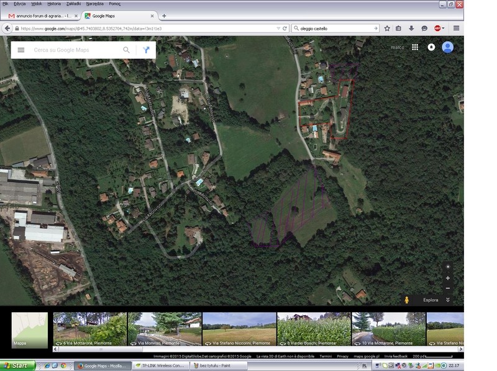This screenshot has width=497, height=371.
Task: Switch to the annuncio forum di agraria tab
Action: pyautogui.click(x=40, y=16)
